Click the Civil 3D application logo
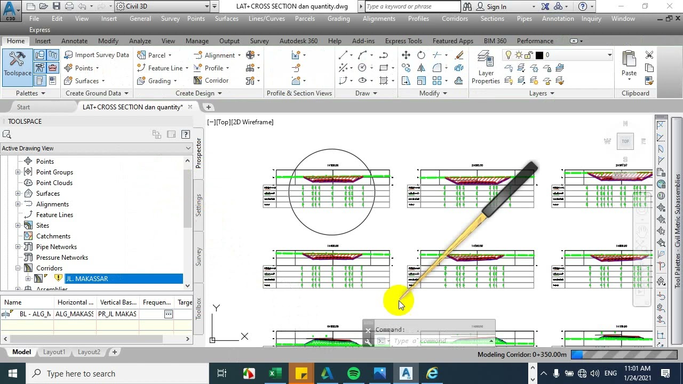 coord(10,10)
